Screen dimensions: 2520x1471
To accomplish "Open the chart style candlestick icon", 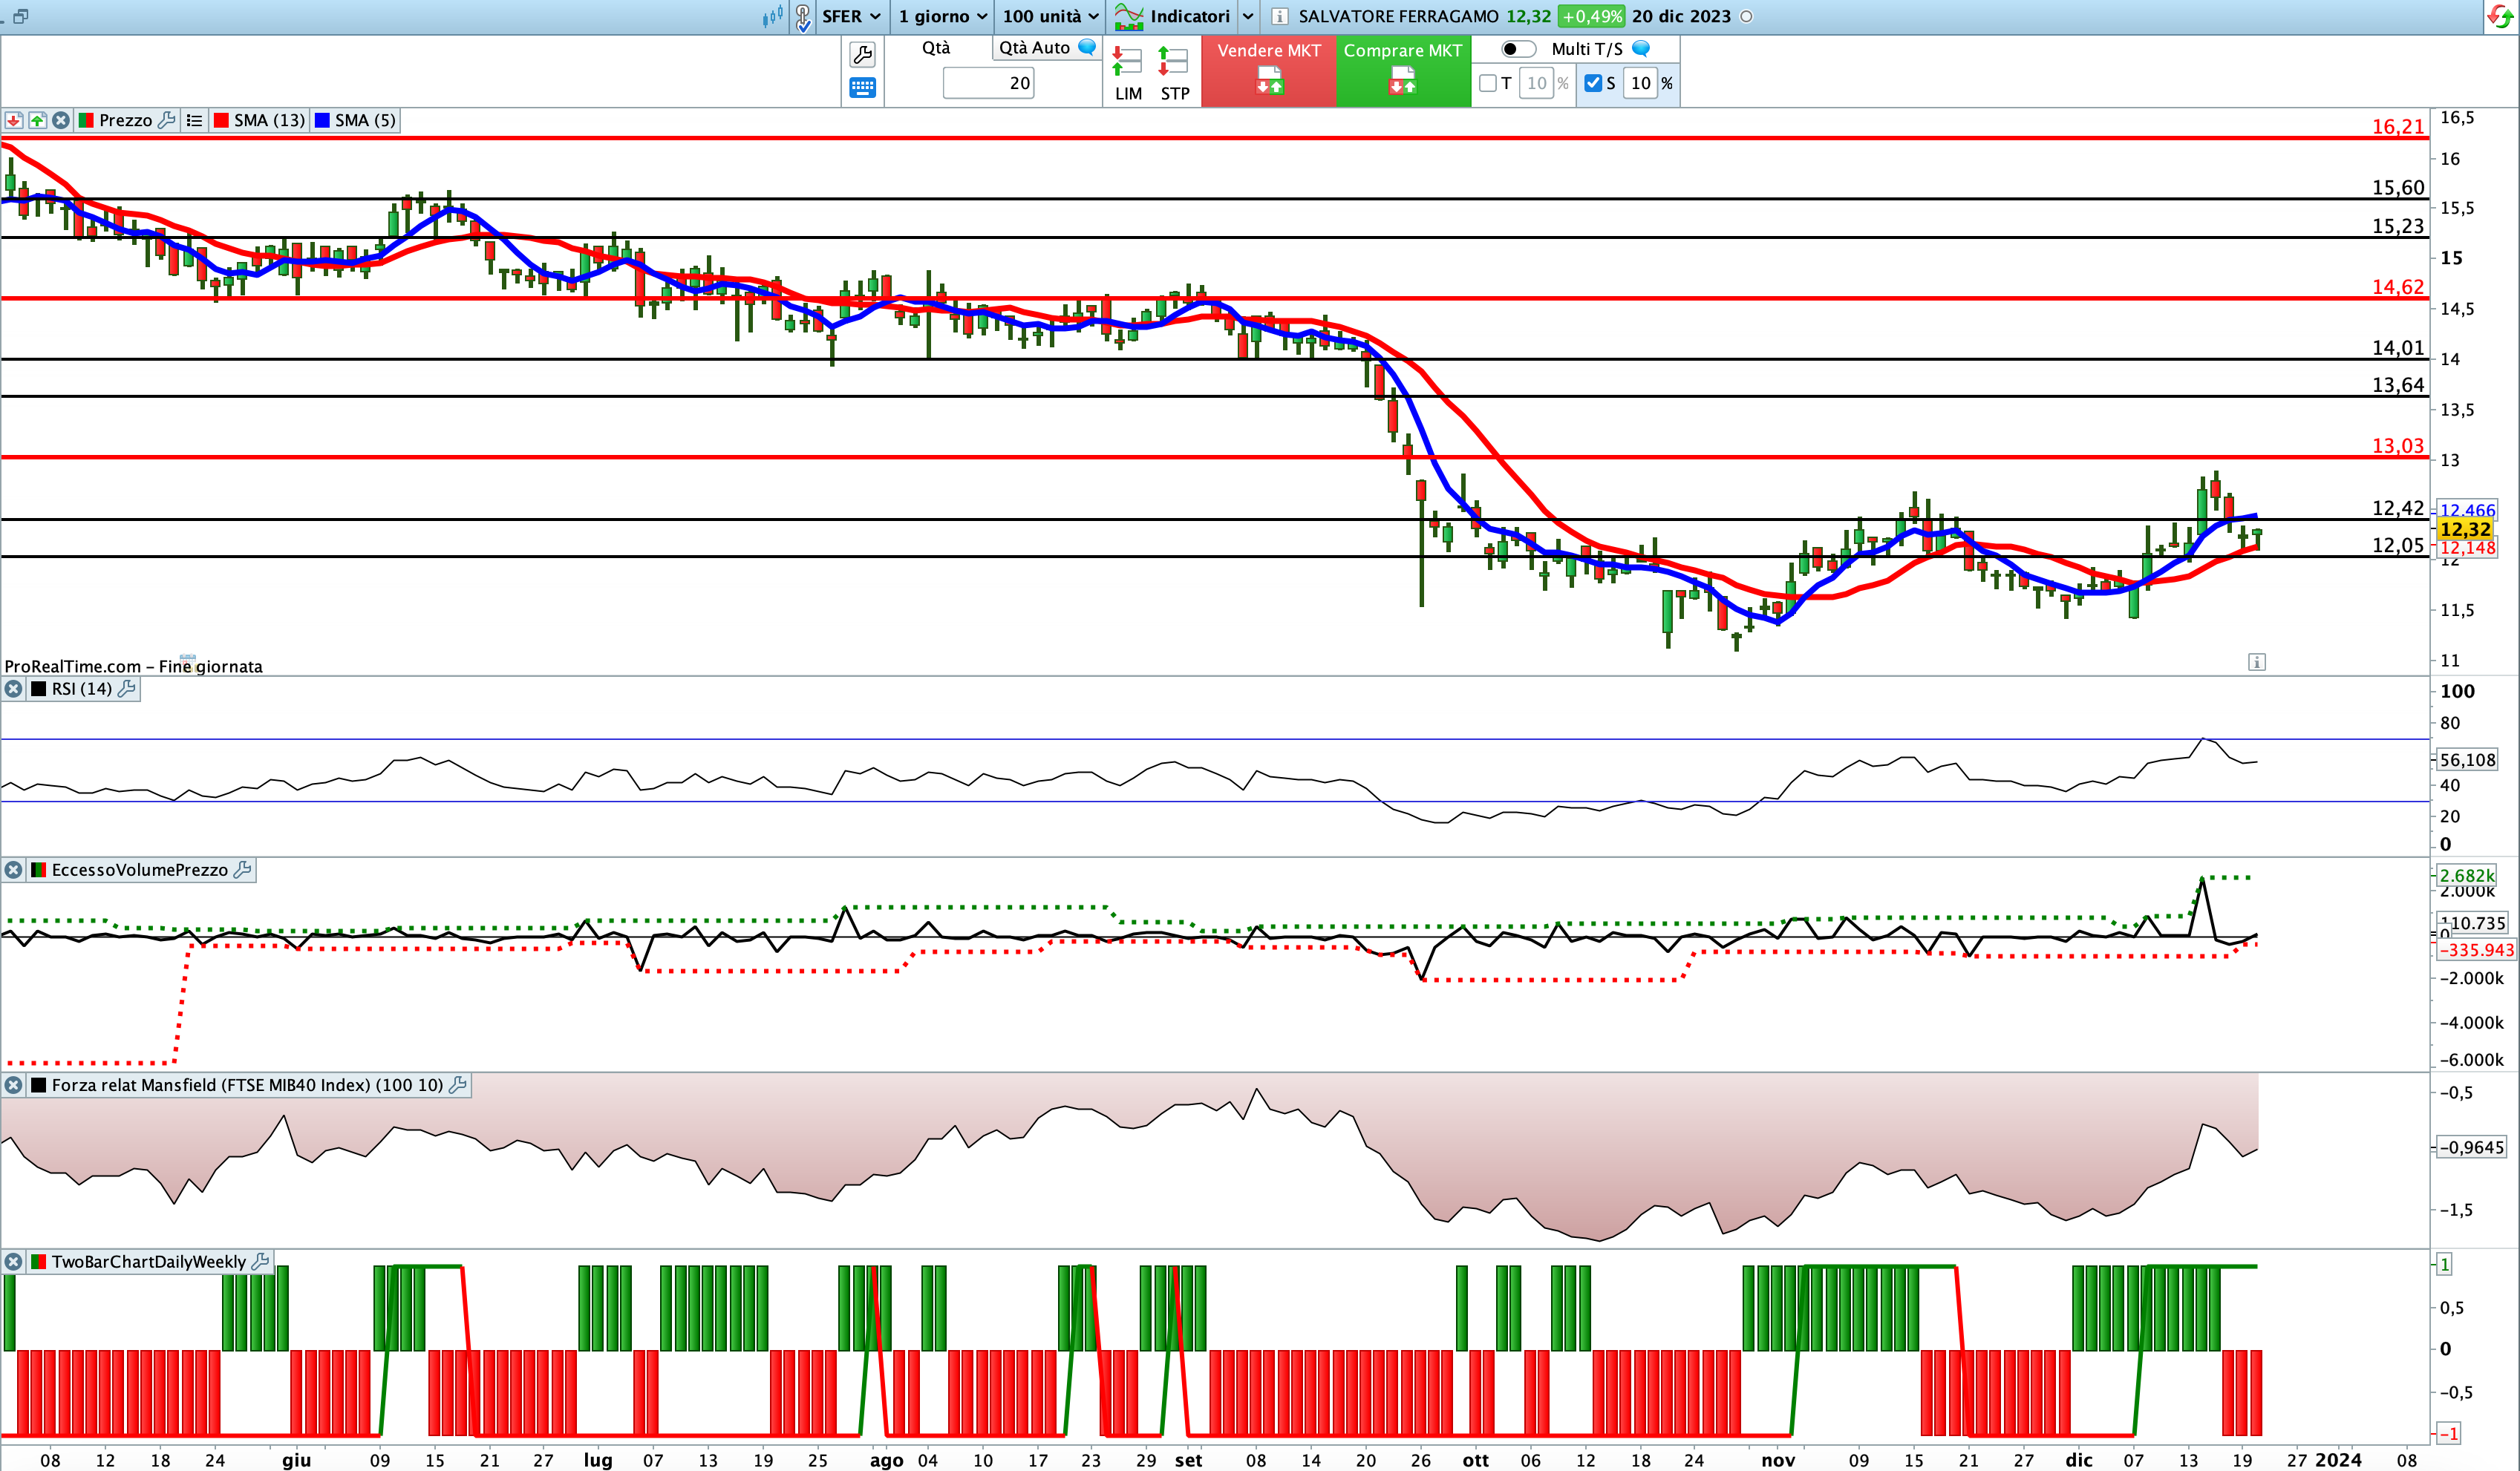I will (772, 16).
